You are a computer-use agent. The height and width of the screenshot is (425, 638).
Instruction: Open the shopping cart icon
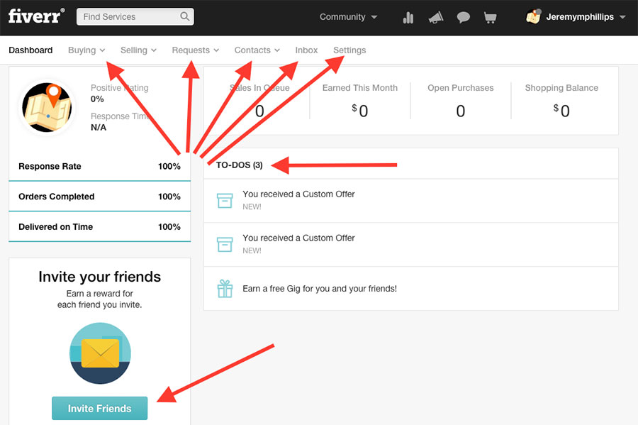pyautogui.click(x=490, y=18)
